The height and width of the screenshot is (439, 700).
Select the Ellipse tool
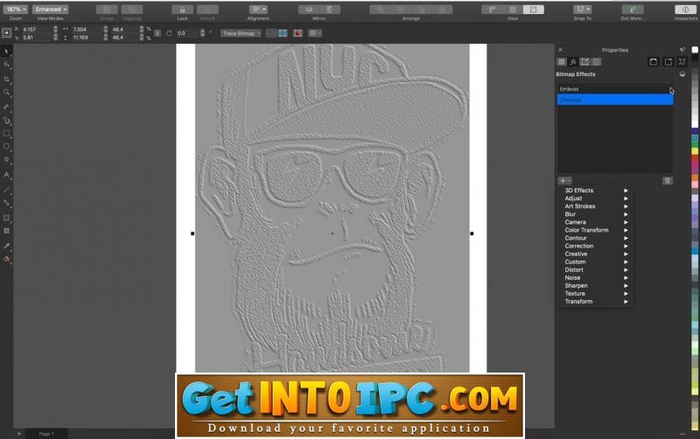click(6, 146)
